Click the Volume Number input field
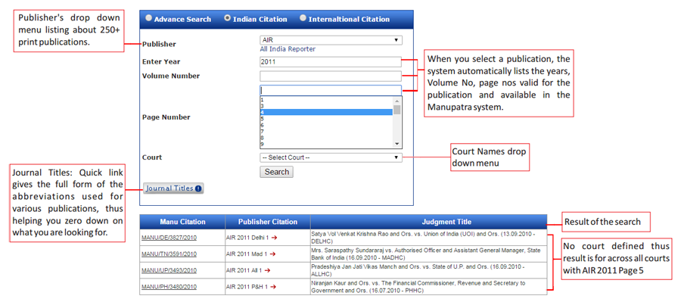Image resolution: width=681 pixels, height=302 pixels. [331, 76]
